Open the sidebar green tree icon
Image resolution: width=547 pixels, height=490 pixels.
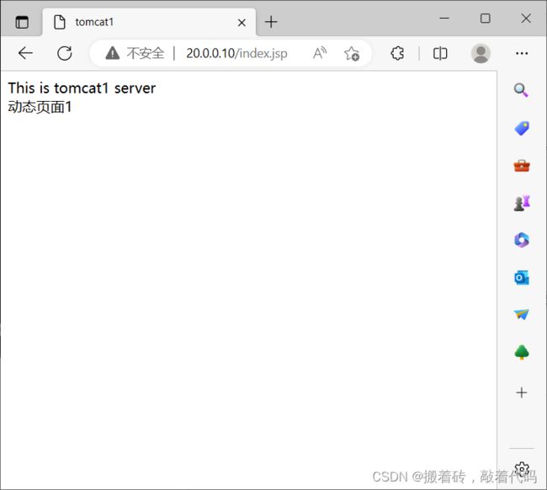click(522, 352)
